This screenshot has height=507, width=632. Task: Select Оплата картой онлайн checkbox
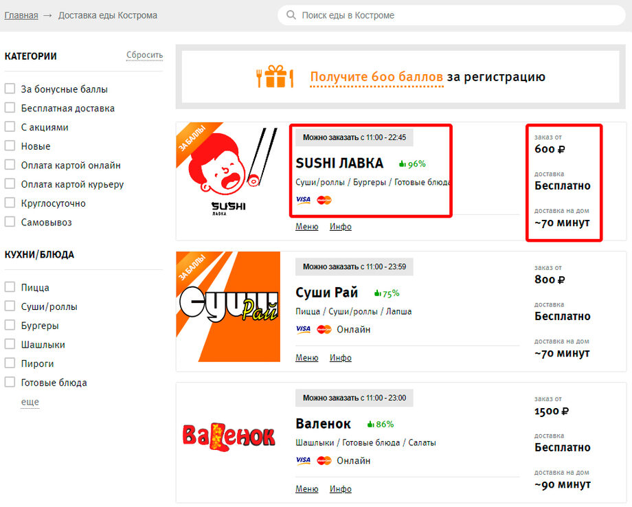click(x=10, y=164)
